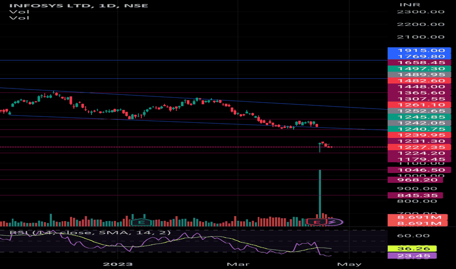Click the green 1497.30 price label
456x269 pixels.
(x=419, y=68)
